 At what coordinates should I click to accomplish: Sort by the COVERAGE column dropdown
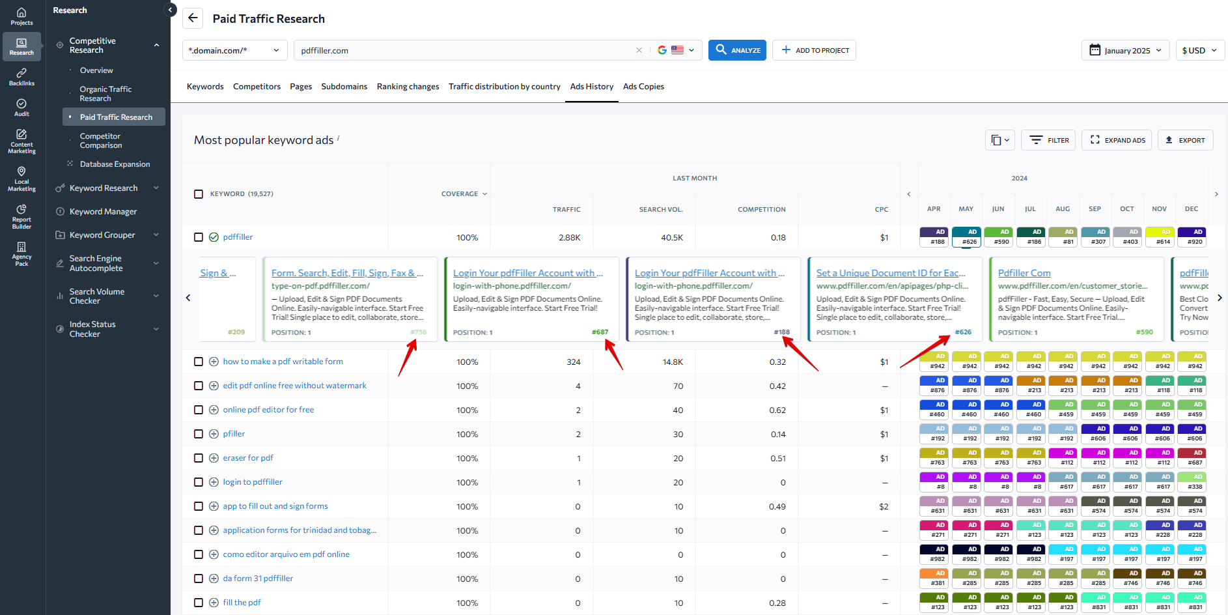(464, 194)
